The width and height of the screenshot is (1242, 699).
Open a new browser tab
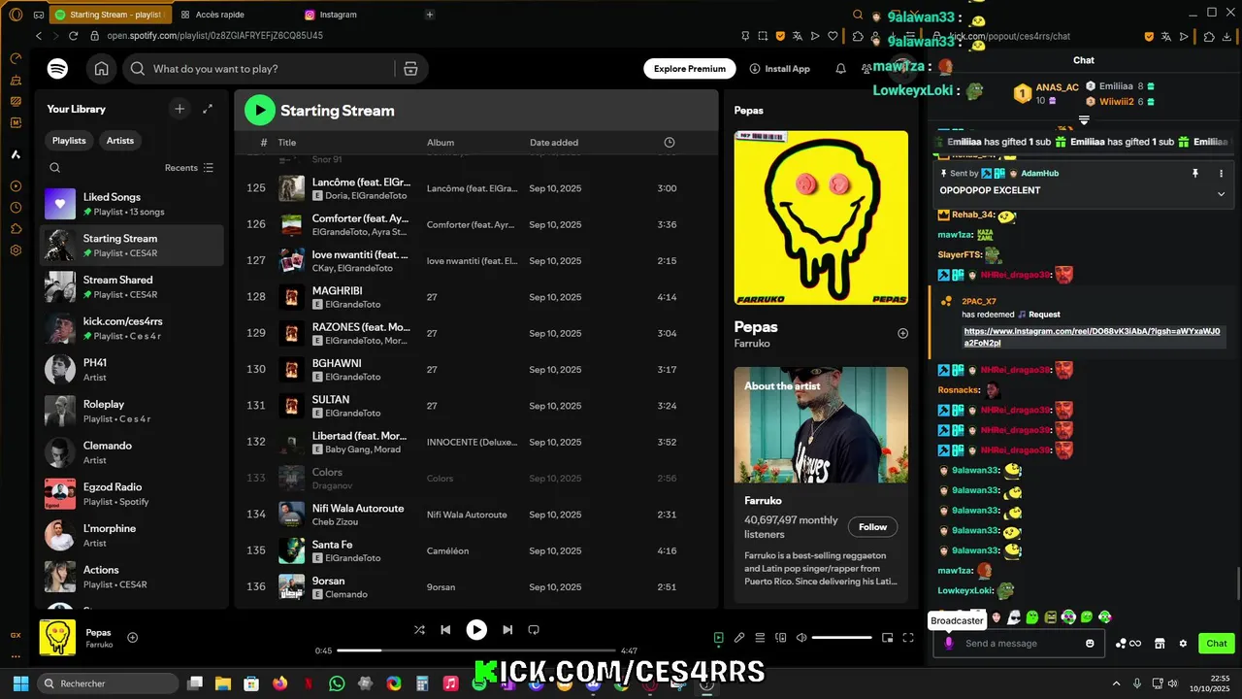point(430,15)
